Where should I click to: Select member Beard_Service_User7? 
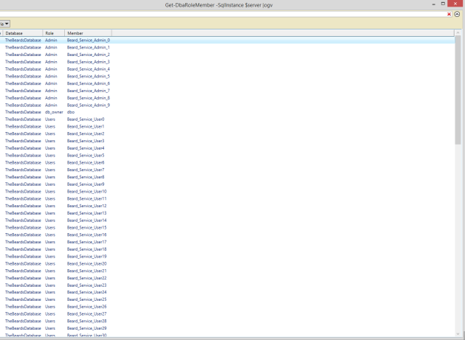(86, 170)
